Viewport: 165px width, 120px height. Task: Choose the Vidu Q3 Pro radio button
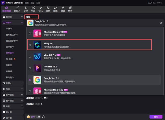tap(30, 56)
